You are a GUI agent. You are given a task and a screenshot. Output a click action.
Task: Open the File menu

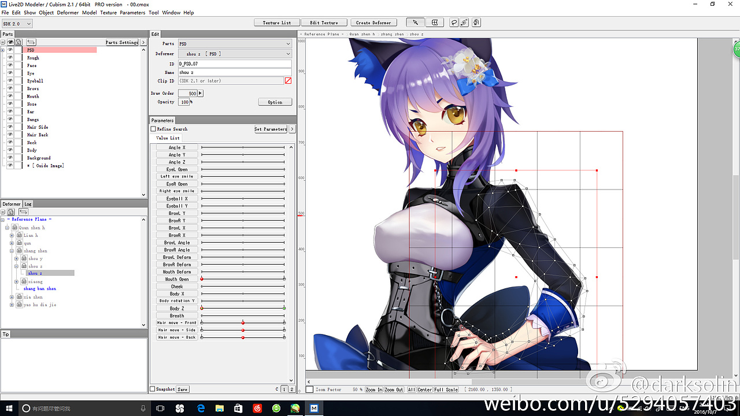(5, 13)
